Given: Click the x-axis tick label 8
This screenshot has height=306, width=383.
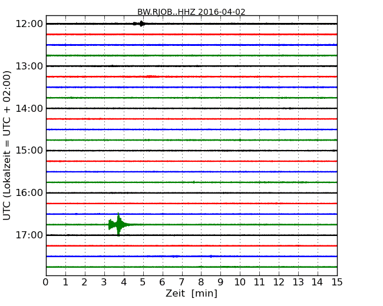Looking at the screenshot, I should [201, 282].
